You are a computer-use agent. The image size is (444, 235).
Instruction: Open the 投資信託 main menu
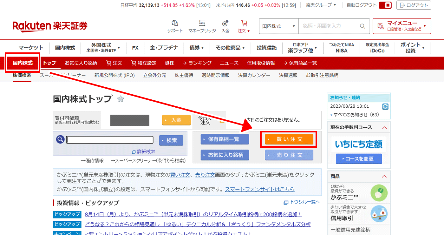(267, 48)
